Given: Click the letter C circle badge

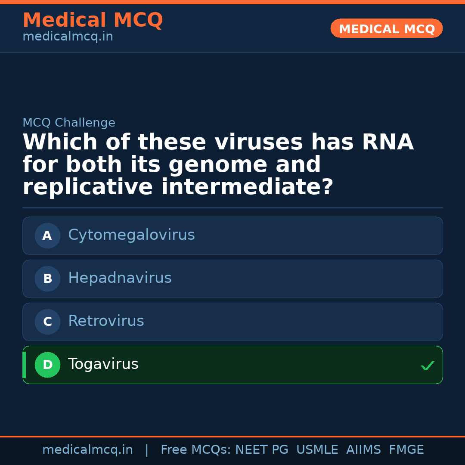Looking at the screenshot, I should pyautogui.click(x=47, y=322).
